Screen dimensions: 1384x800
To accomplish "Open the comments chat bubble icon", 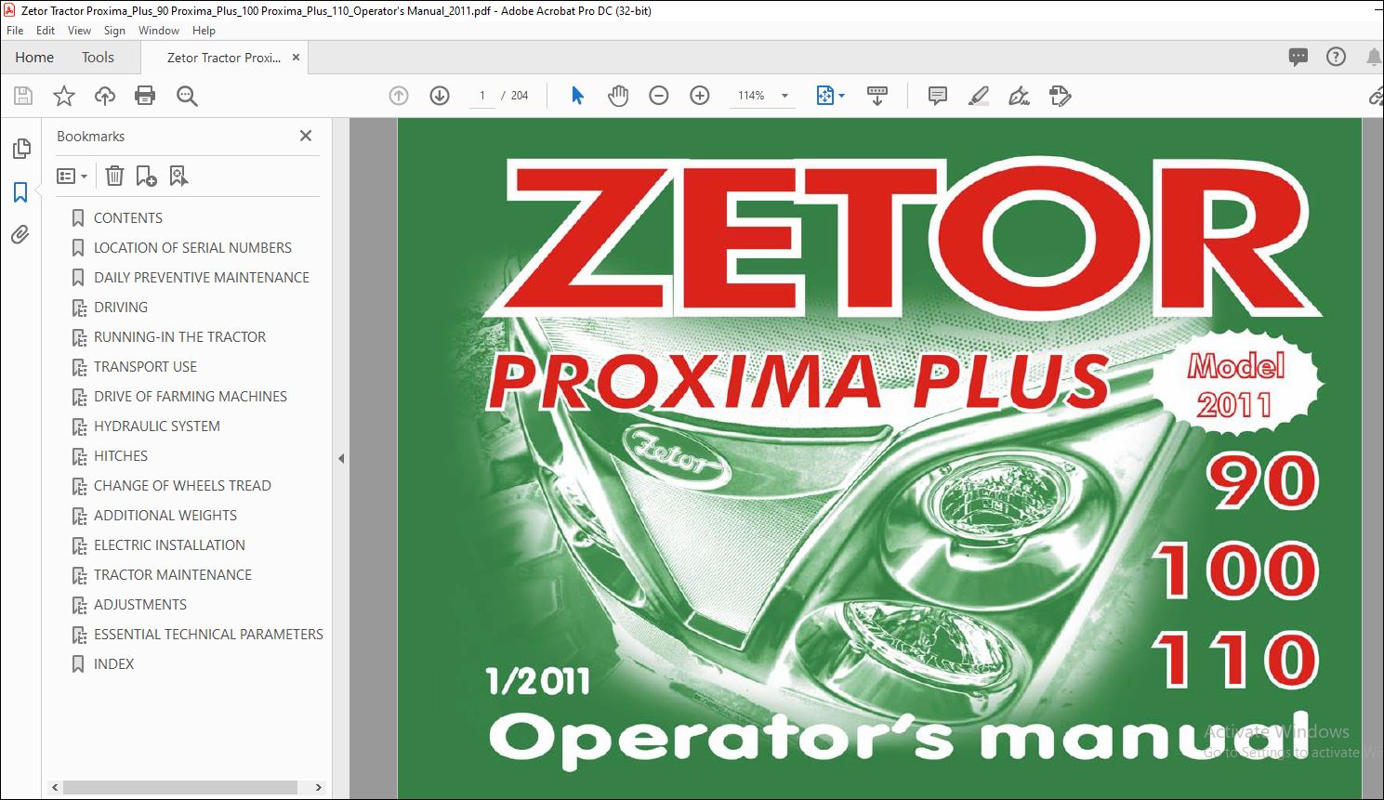I will pyautogui.click(x=1298, y=58).
